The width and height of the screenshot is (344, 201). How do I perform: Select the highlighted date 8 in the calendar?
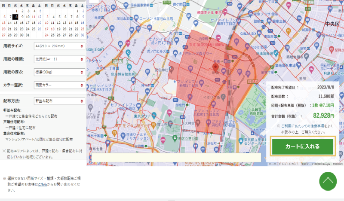tap(15, 17)
